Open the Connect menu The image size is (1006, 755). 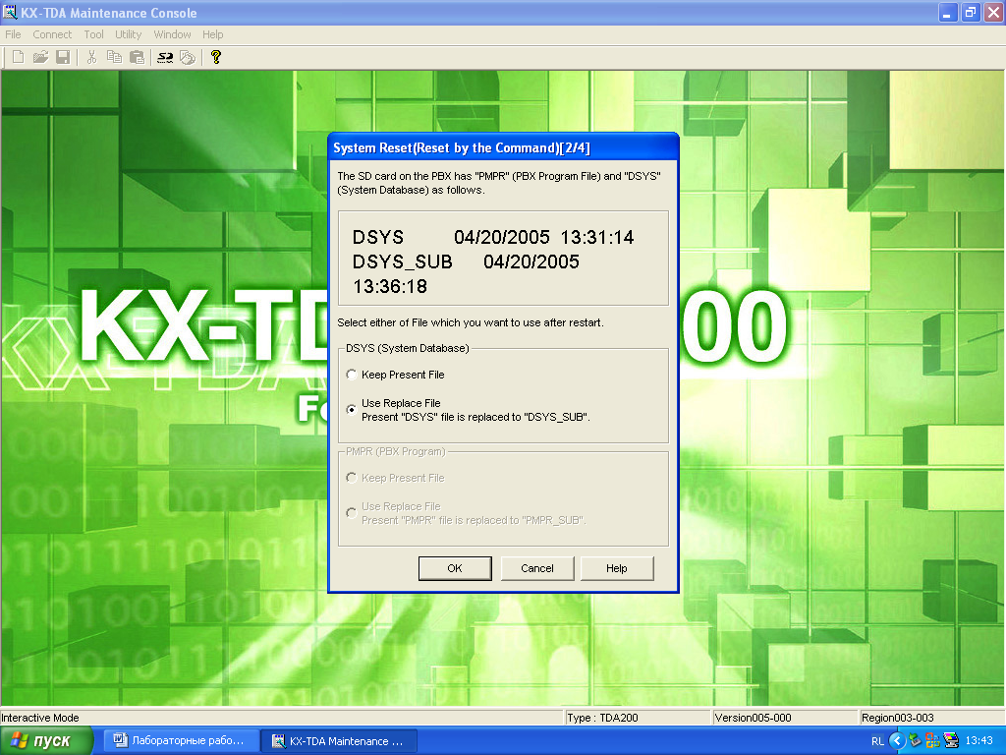pyautogui.click(x=52, y=34)
